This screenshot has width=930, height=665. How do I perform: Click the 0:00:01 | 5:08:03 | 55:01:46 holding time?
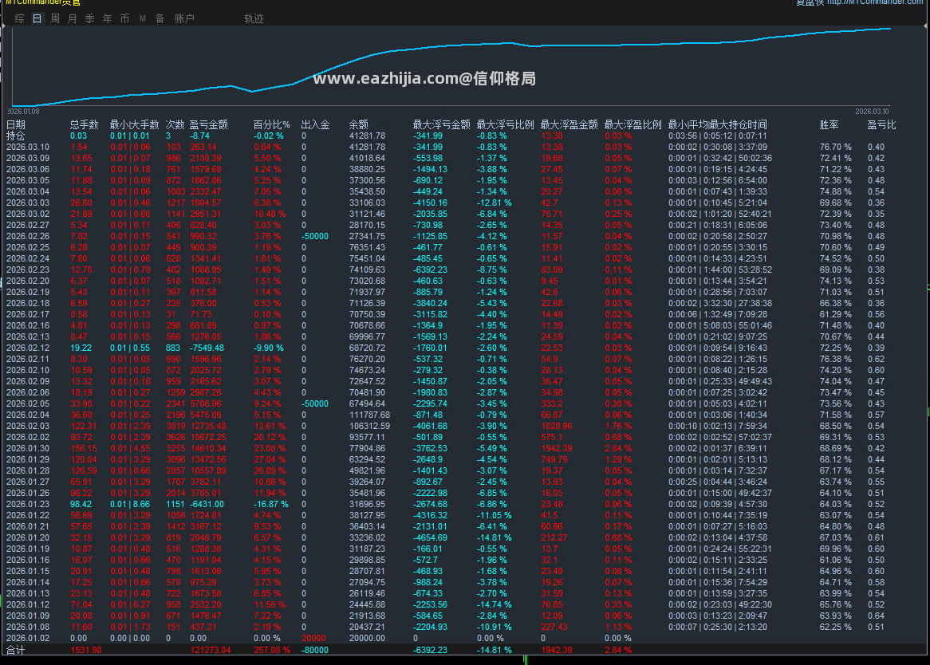click(x=720, y=325)
